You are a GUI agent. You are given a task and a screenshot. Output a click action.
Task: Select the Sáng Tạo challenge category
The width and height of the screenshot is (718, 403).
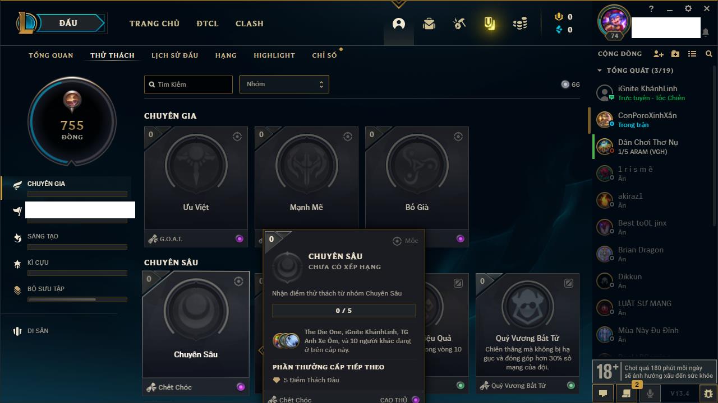point(43,236)
